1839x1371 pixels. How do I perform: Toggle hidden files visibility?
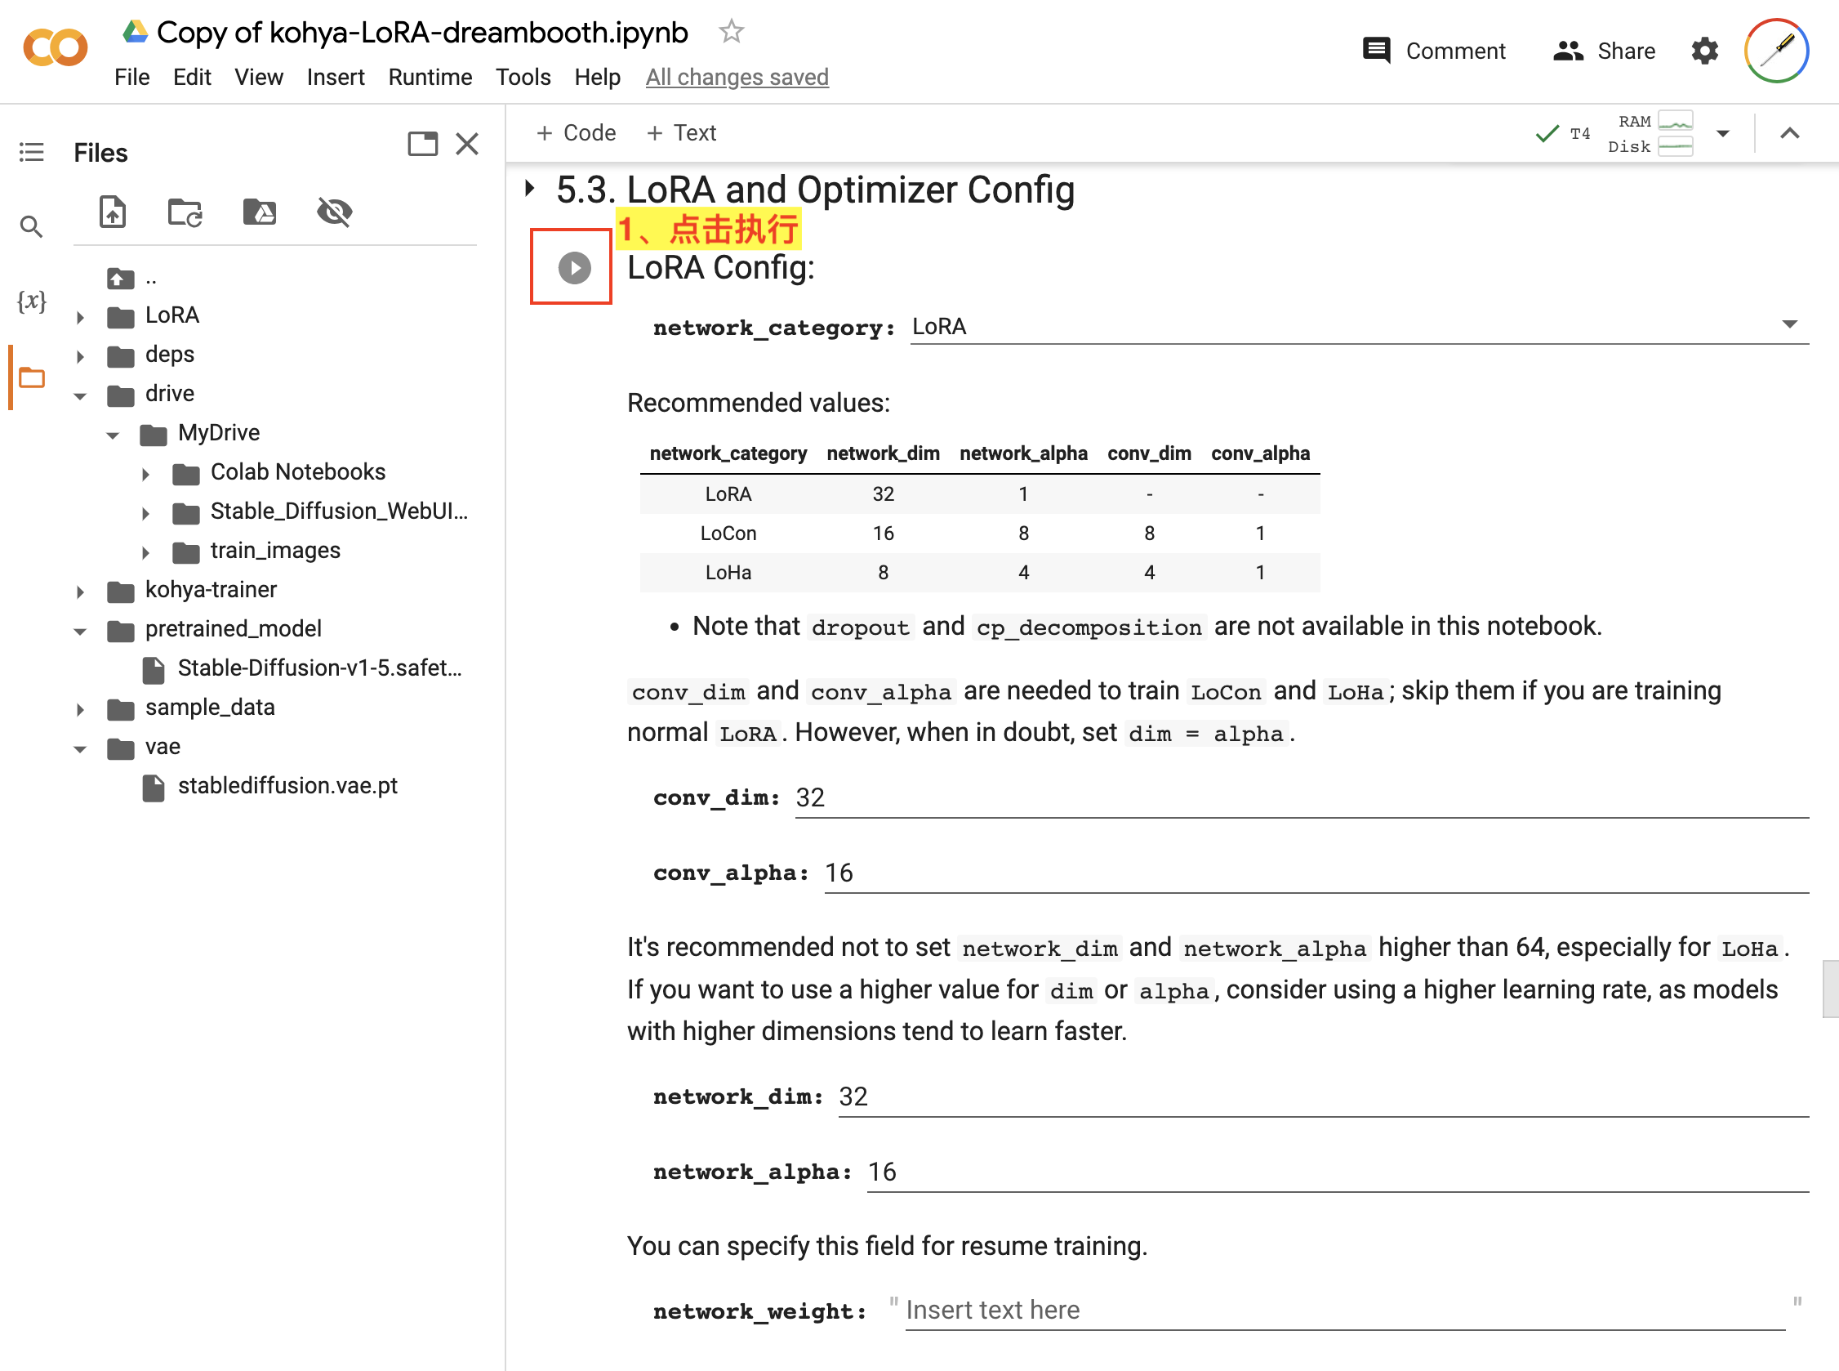[333, 212]
